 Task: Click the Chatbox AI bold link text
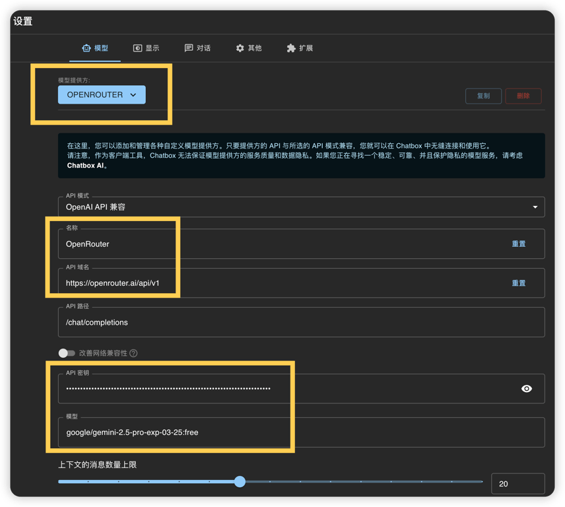pyautogui.click(x=85, y=166)
